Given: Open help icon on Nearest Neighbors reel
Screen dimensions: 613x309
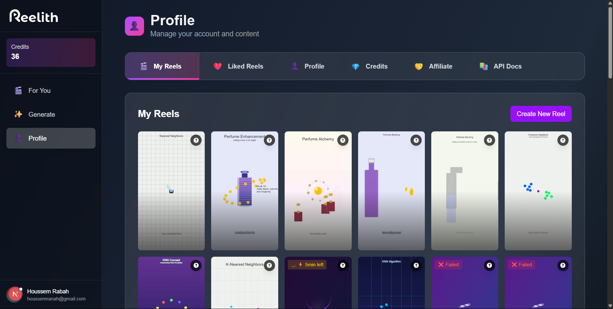Looking at the screenshot, I should pos(196,140).
